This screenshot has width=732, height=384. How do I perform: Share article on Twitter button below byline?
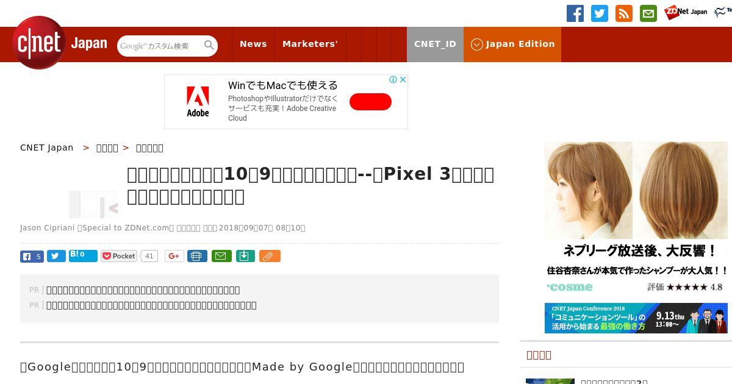pyautogui.click(x=56, y=257)
